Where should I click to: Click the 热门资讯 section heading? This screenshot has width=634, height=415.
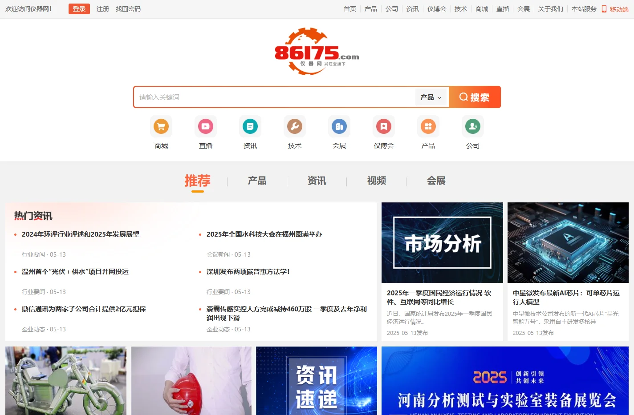[x=33, y=216]
